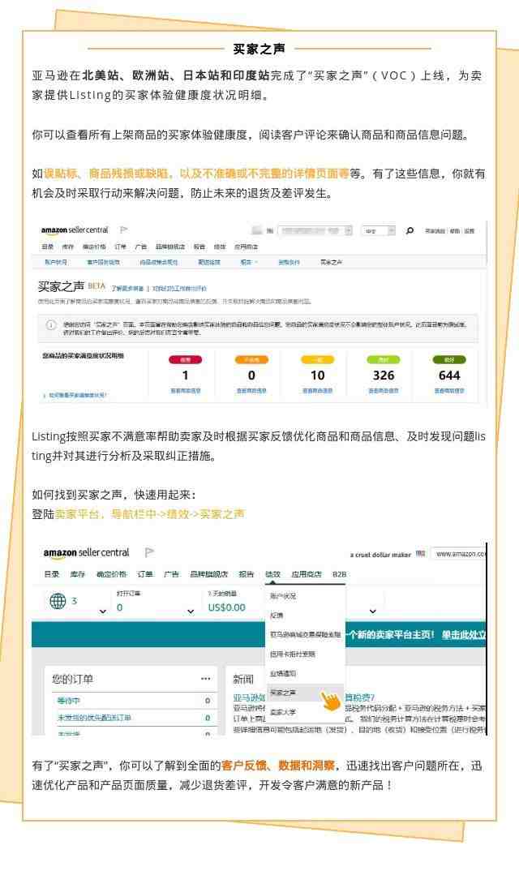Screen dimensions: 519x871
Task: Select 买家之声 in the 绩效 dropdown
Action: coord(306,693)
